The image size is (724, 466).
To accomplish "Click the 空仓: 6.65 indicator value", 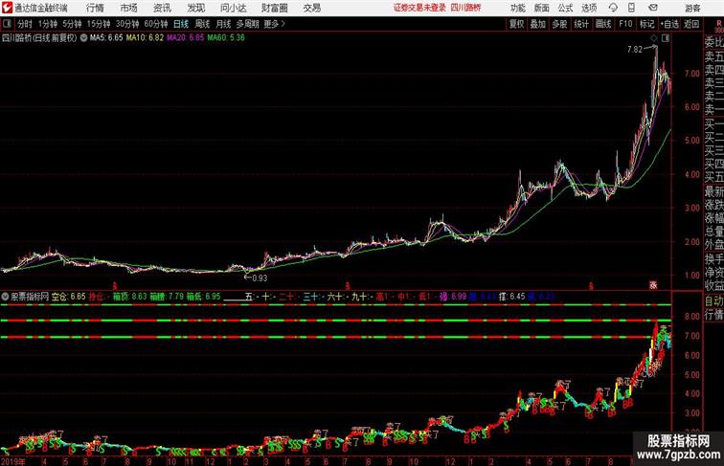I will point(68,297).
